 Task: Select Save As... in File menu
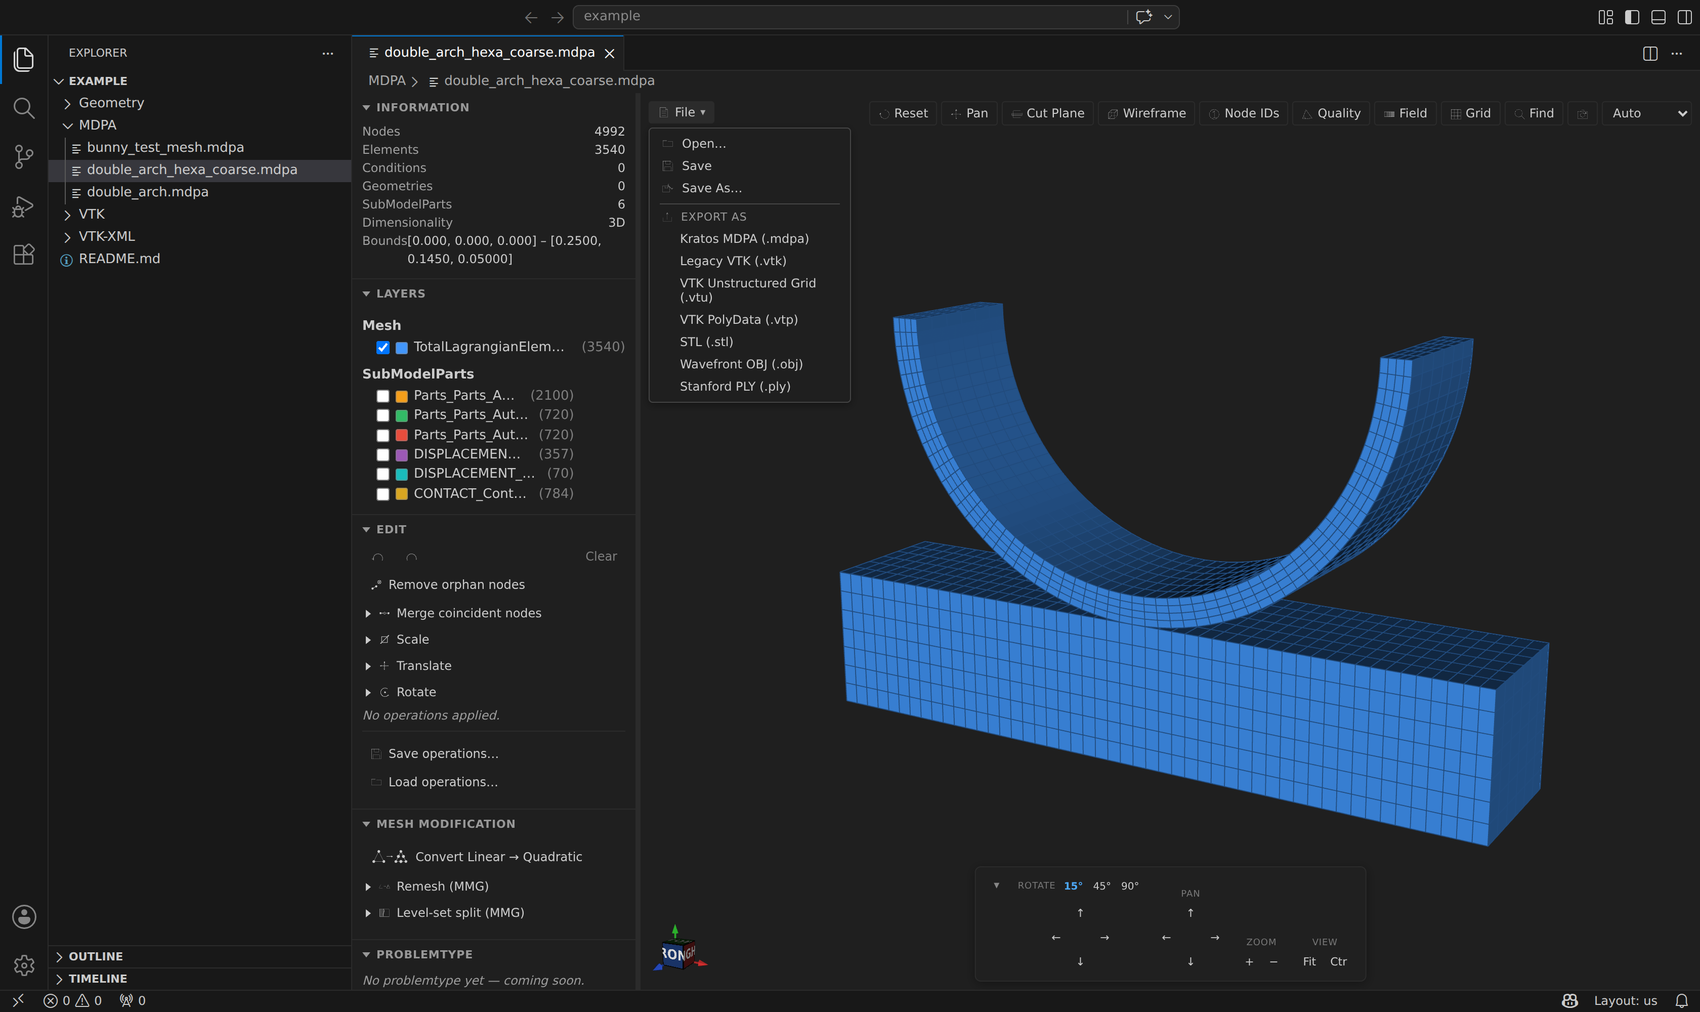coord(711,188)
